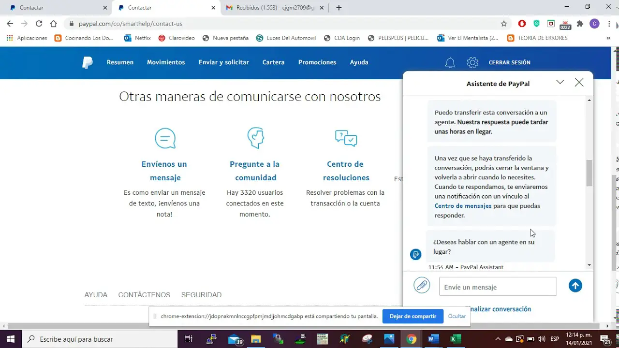Open a new browser tab
This screenshot has width=619, height=348.
[x=339, y=8]
